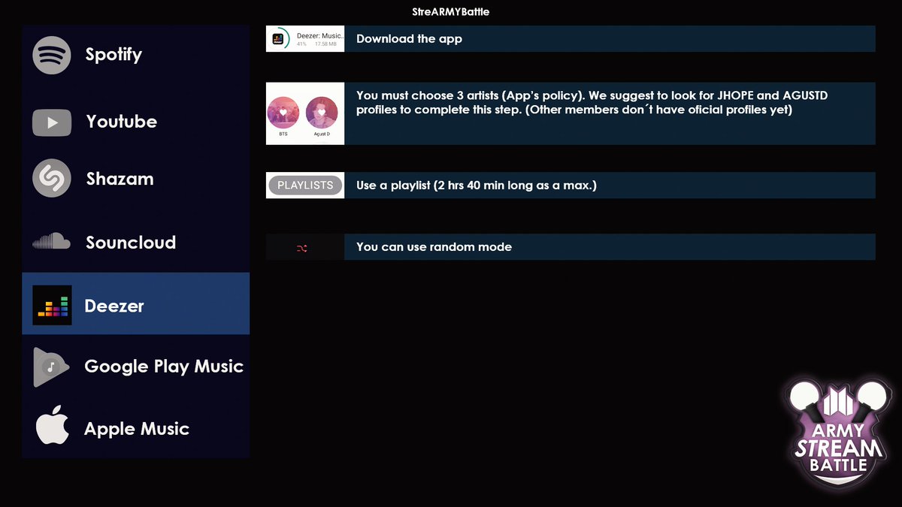Click the Google Play Music icon
902x507 pixels.
[51, 367]
